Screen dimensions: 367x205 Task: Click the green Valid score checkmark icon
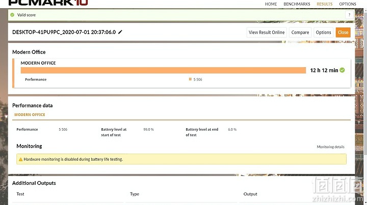pyautogui.click(x=12, y=15)
